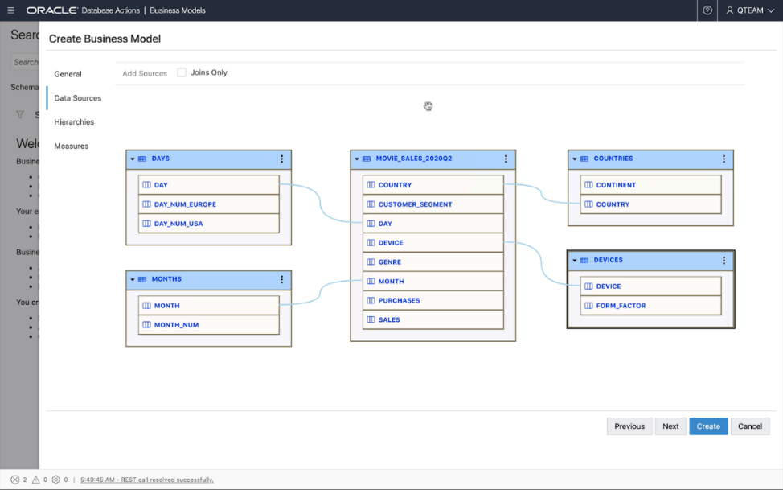Open the DAYS table three-dot menu
Screen dimensions: 783x490
281,159
